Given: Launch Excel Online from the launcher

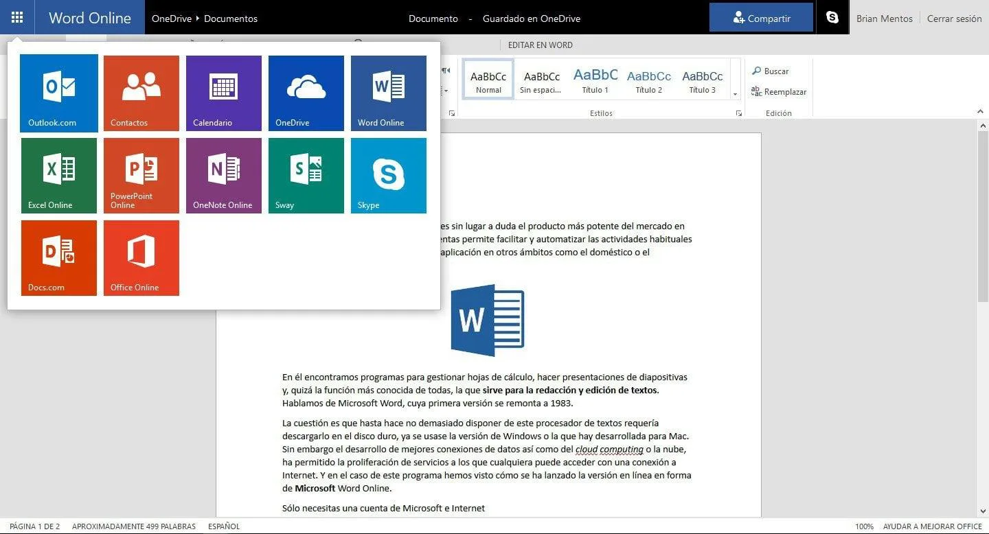Looking at the screenshot, I should pyautogui.click(x=59, y=175).
